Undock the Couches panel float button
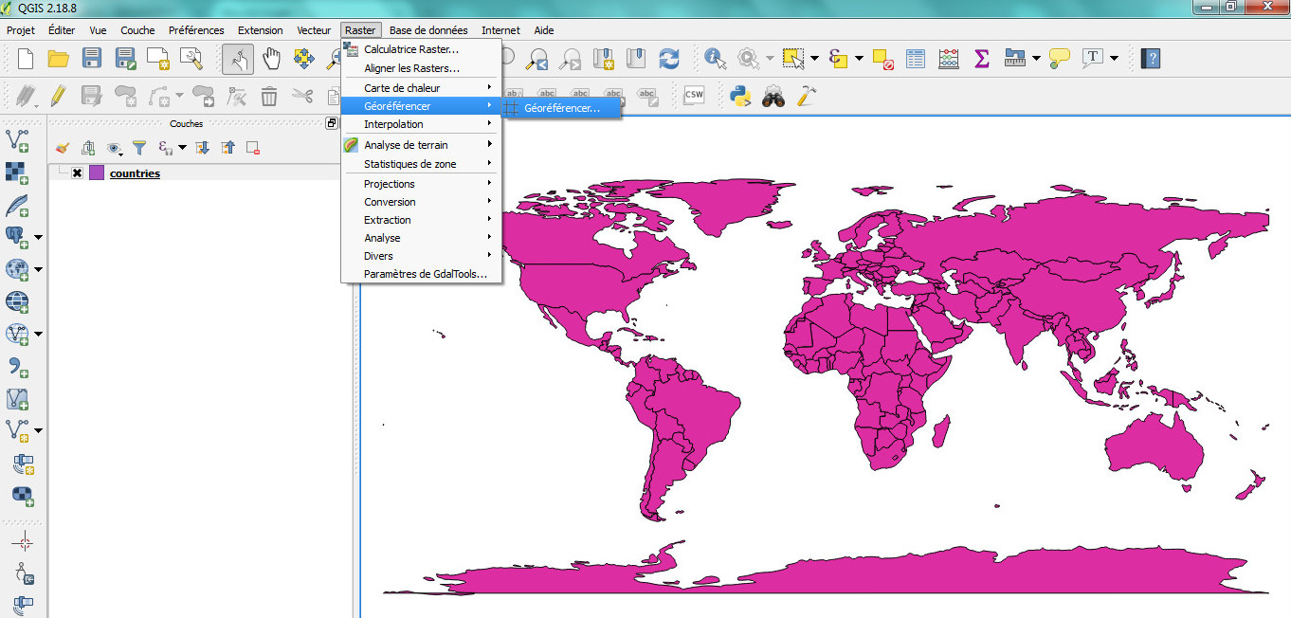Screen dimensions: 1291x618 [x=332, y=123]
